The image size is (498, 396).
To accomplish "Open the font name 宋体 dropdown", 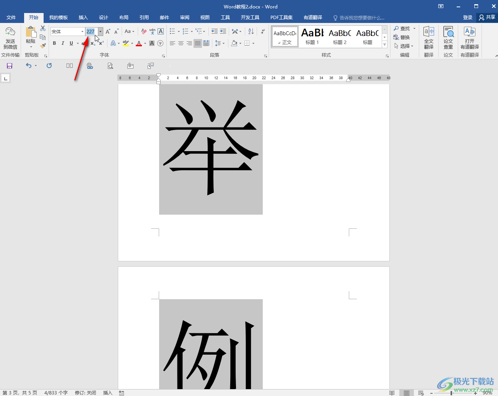I will click(x=82, y=31).
